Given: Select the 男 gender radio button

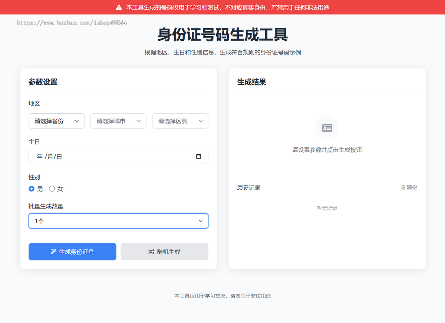Looking at the screenshot, I should (x=32, y=189).
